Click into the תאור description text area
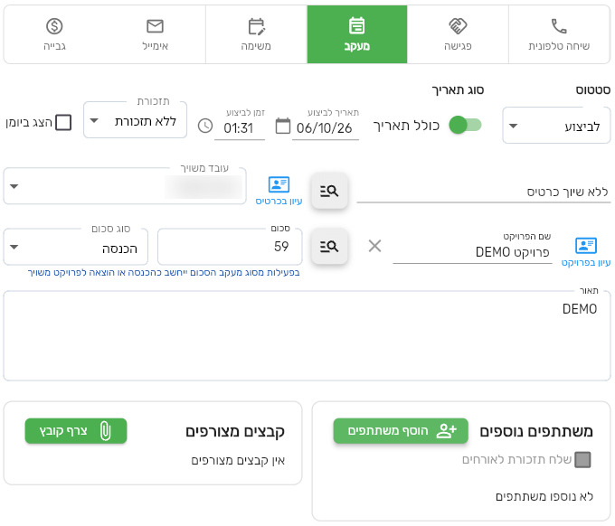The height and width of the screenshot is (526, 615). (307, 335)
